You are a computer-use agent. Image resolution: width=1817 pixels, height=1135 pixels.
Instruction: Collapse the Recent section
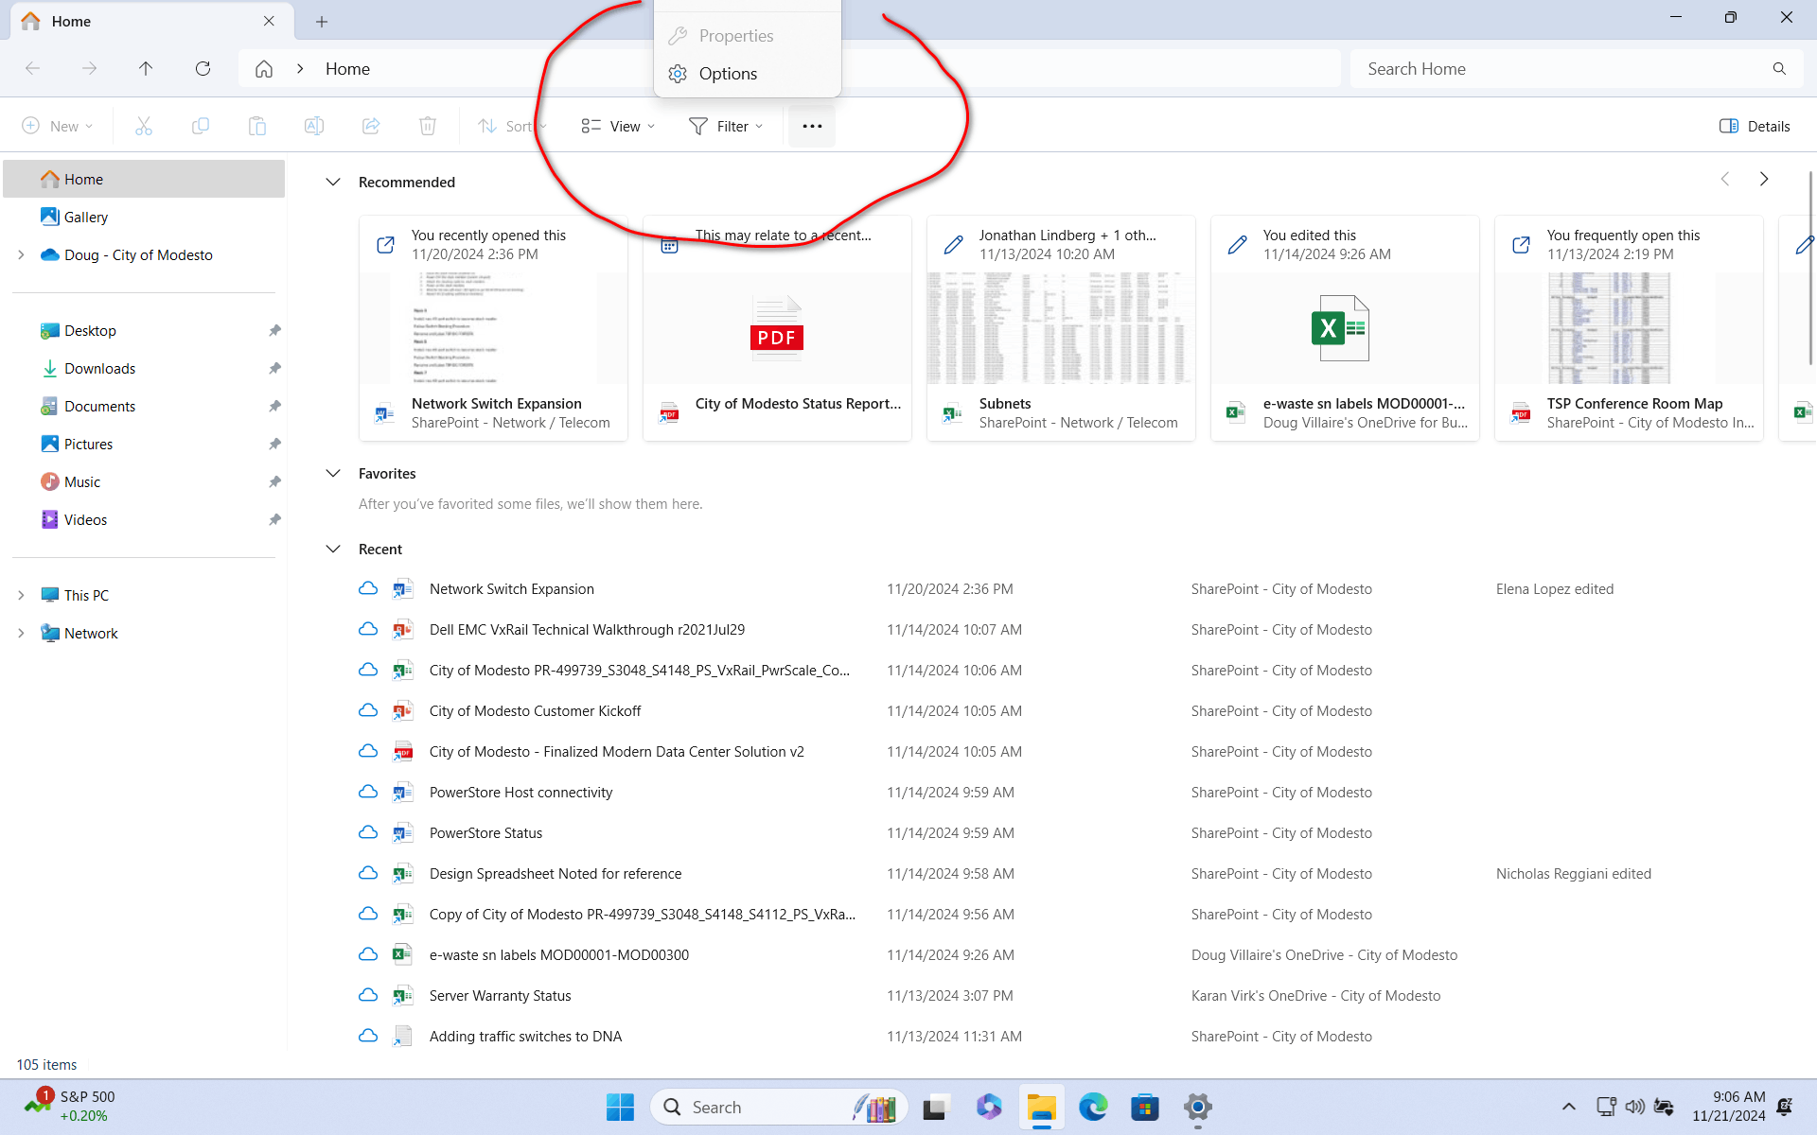333,549
